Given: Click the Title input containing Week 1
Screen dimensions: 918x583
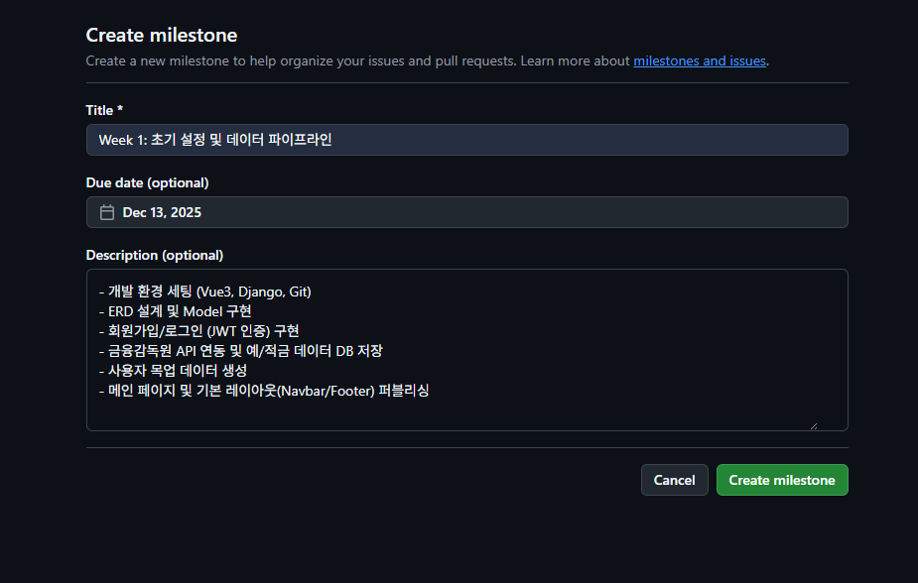Looking at the screenshot, I should 466,140.
